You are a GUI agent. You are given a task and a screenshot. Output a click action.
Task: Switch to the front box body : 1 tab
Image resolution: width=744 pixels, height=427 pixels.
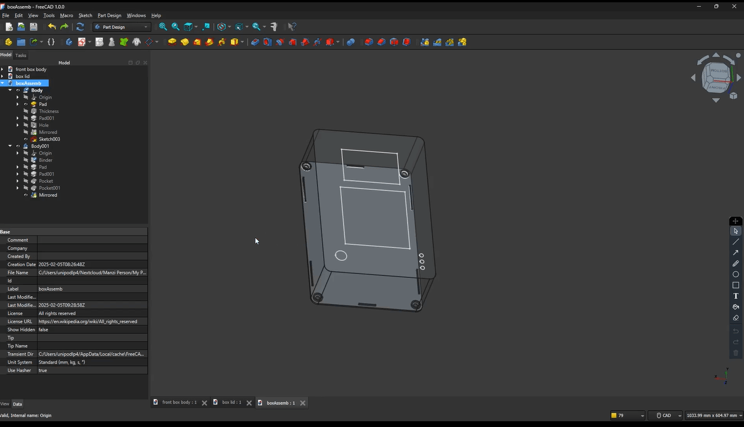(179, 403)
